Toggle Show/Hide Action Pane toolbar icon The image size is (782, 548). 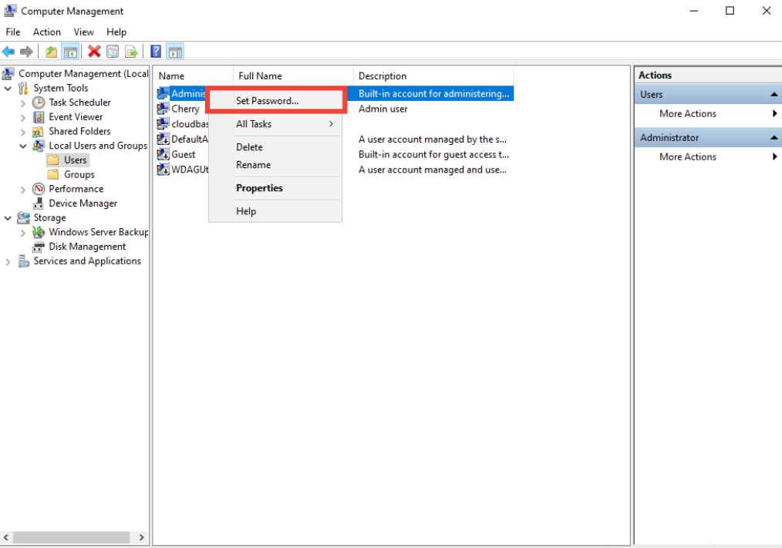tap(175, 52)
